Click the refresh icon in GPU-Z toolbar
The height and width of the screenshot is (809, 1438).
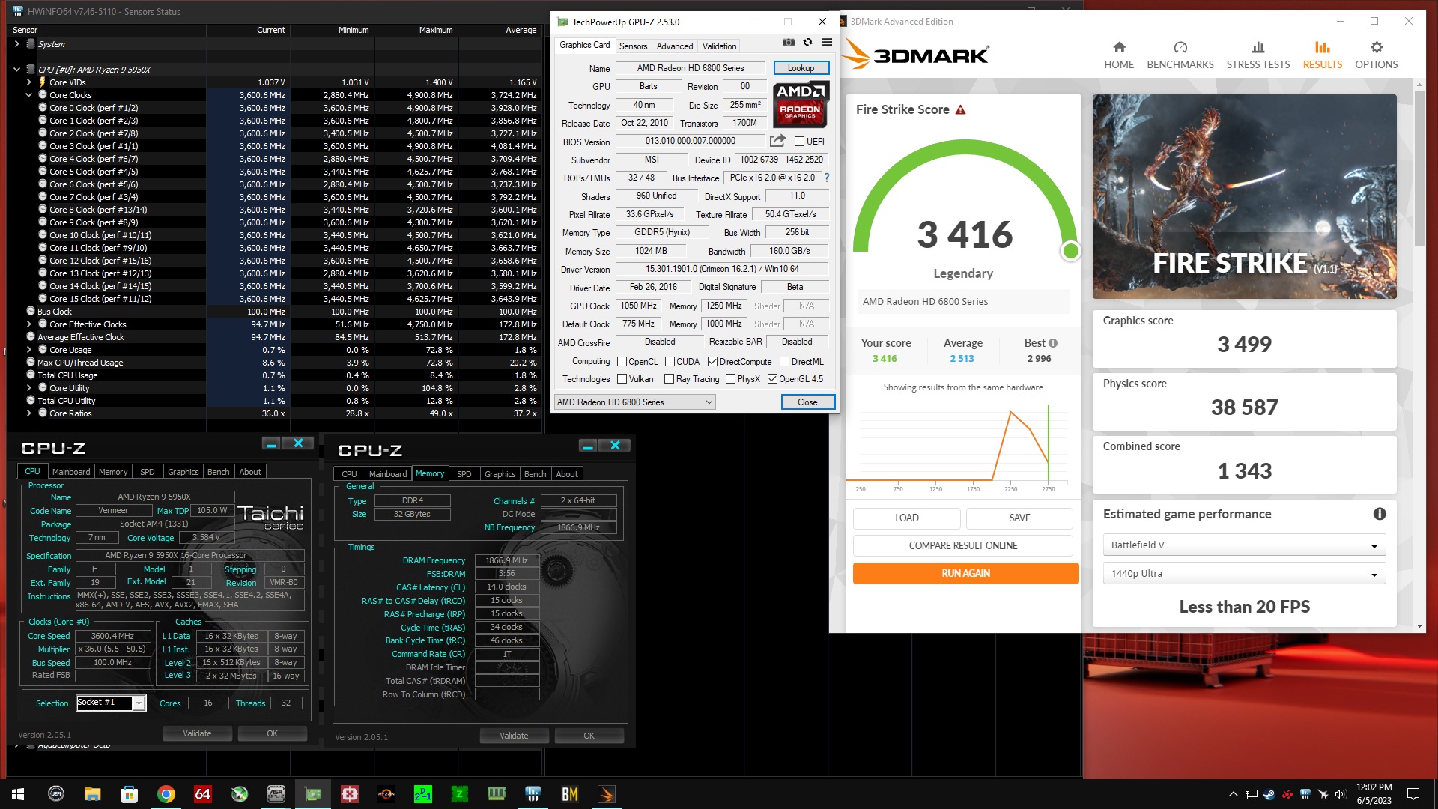pyautogui.click(x=807, y=43)
